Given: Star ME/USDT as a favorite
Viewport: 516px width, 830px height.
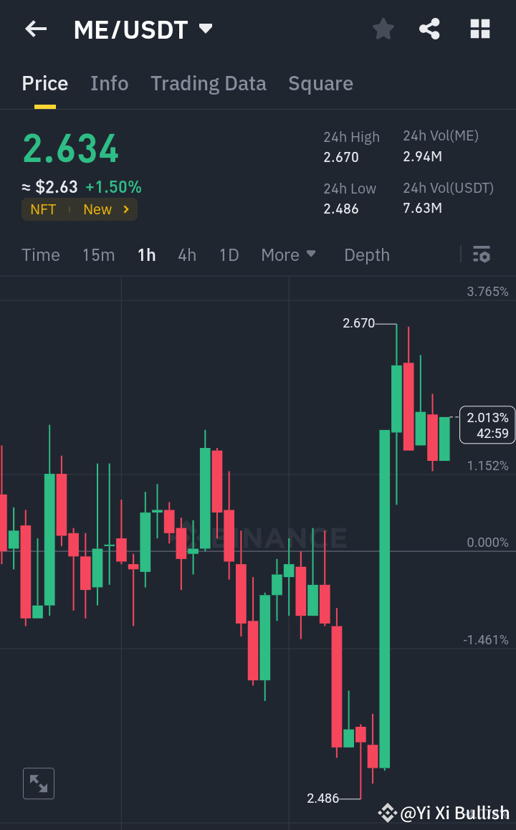Looking at the screenshot, I should tap(383, 29).
